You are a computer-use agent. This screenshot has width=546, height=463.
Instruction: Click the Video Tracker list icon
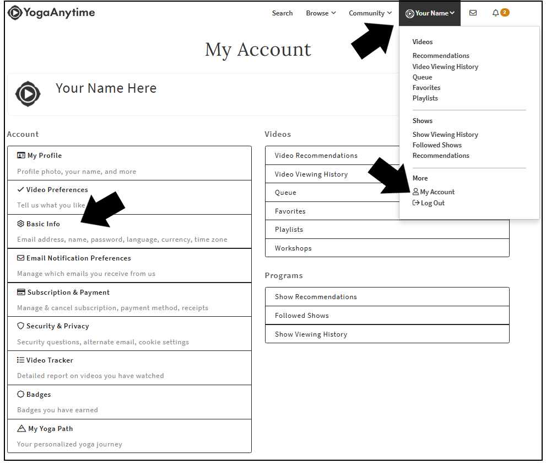click(x=20, y=360)
